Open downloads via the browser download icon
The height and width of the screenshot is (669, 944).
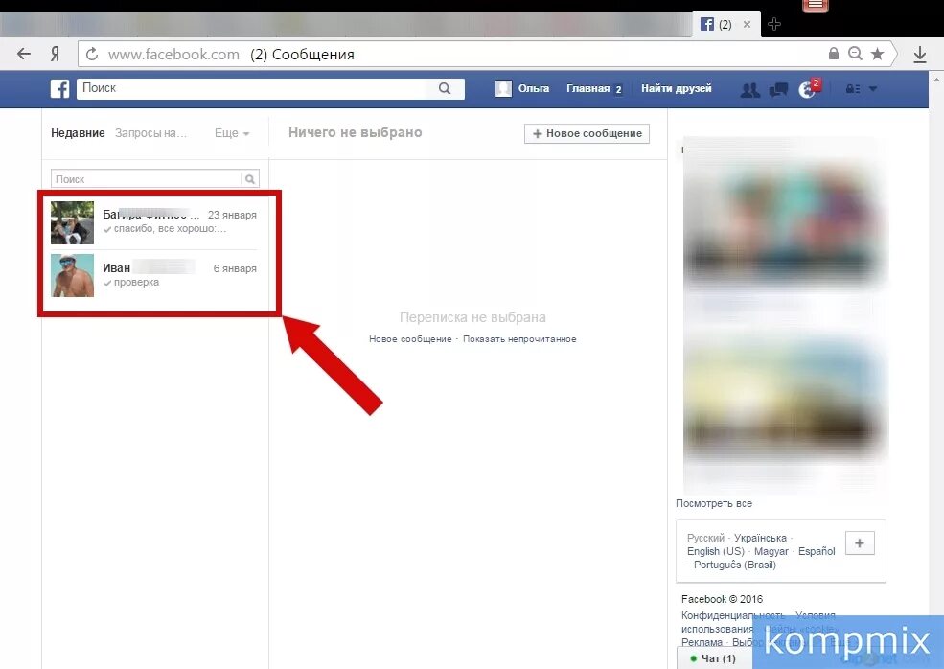pos(919,54)
